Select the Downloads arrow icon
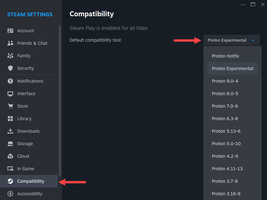The height and width of the screenshot is (200, 267). click(10, 131)
